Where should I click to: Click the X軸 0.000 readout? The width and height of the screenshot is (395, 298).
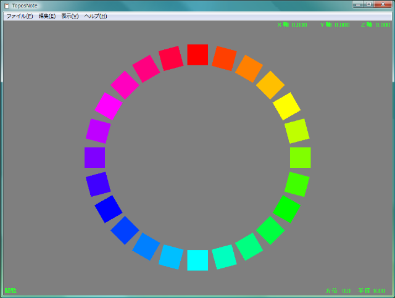click(292, 25)
